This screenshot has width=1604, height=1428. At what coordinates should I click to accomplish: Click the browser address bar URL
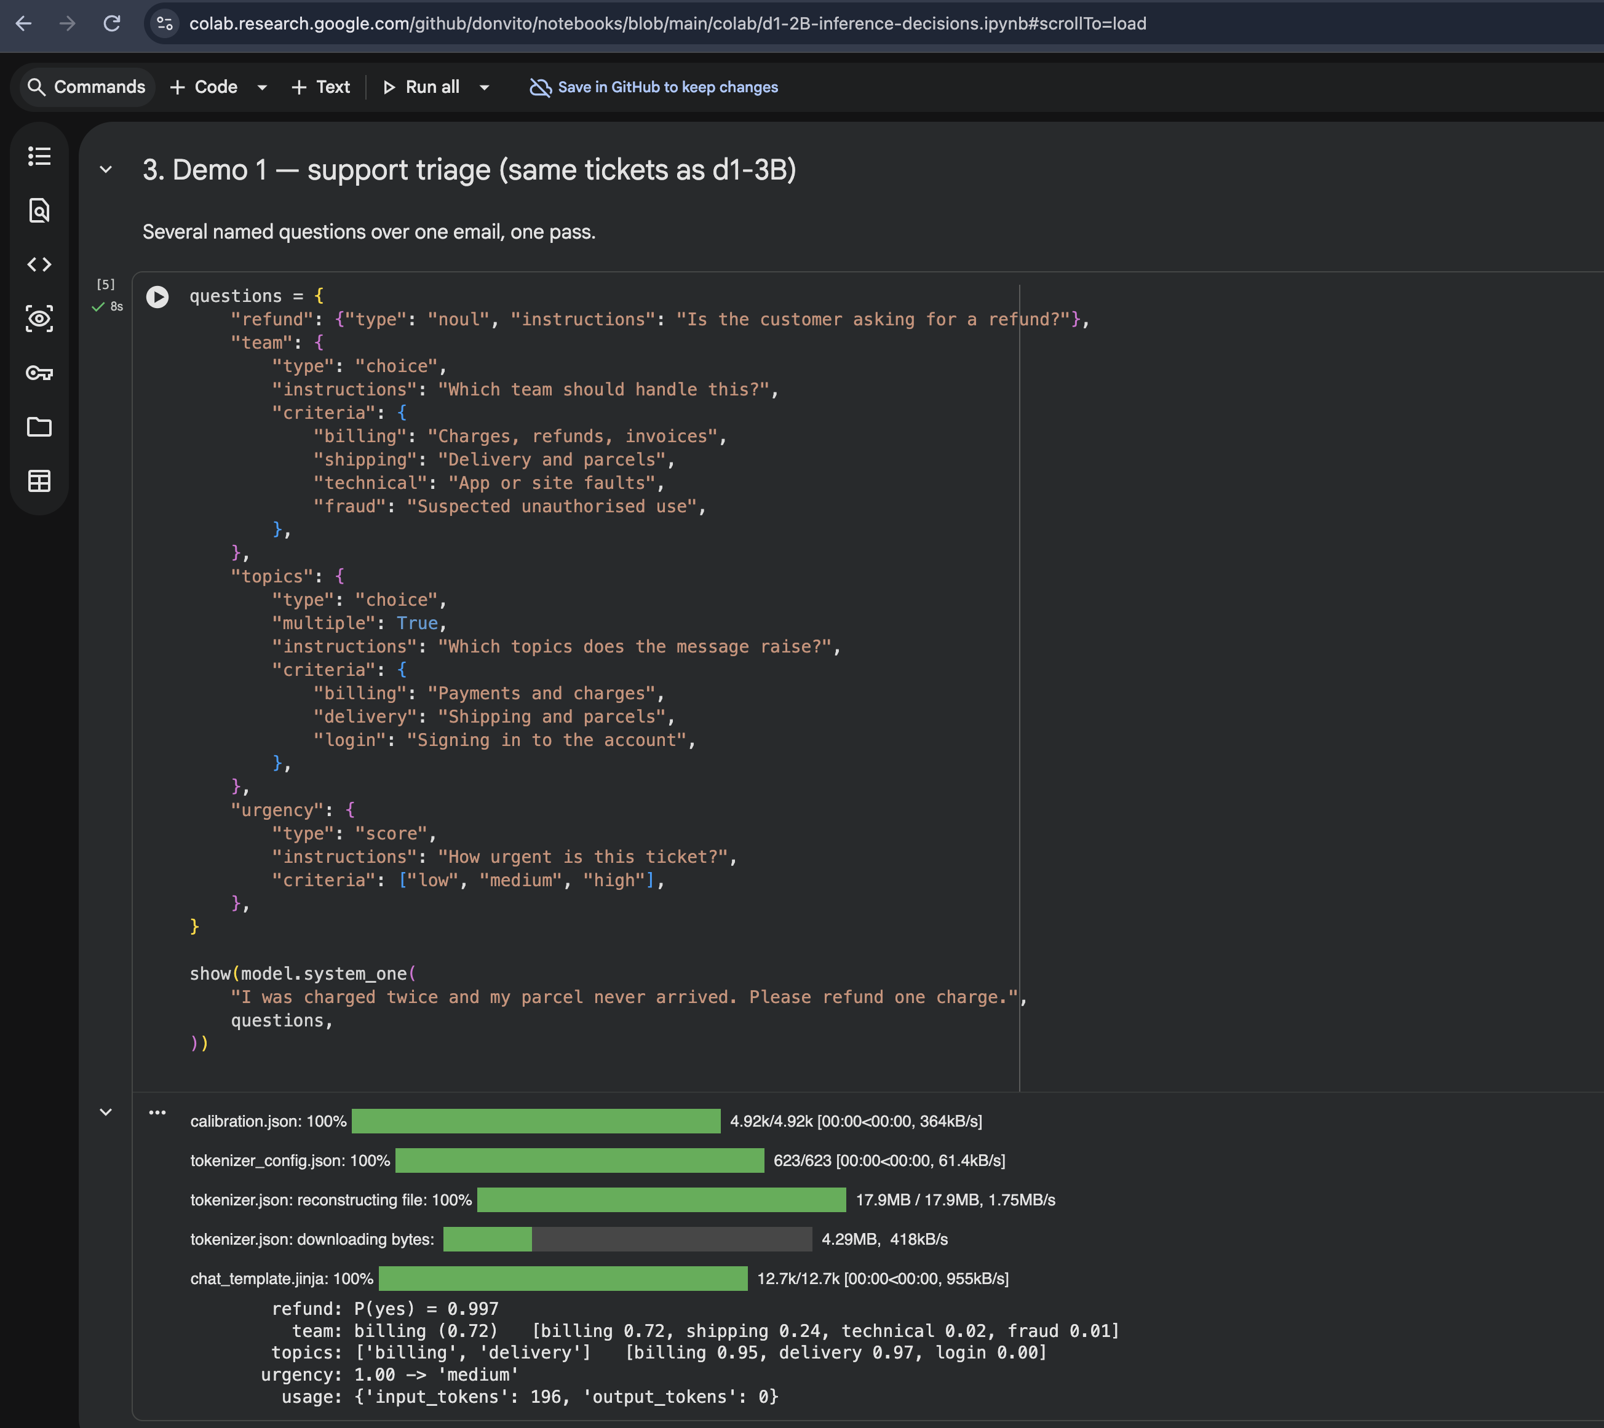(668, 23)
